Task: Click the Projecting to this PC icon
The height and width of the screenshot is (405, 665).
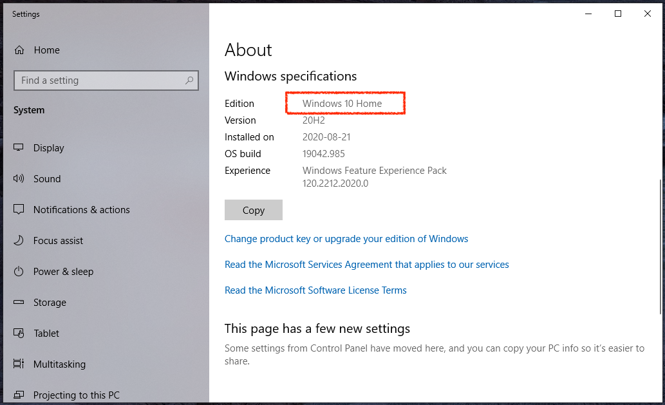Action: pyautogui.click(x=19, y=395)
